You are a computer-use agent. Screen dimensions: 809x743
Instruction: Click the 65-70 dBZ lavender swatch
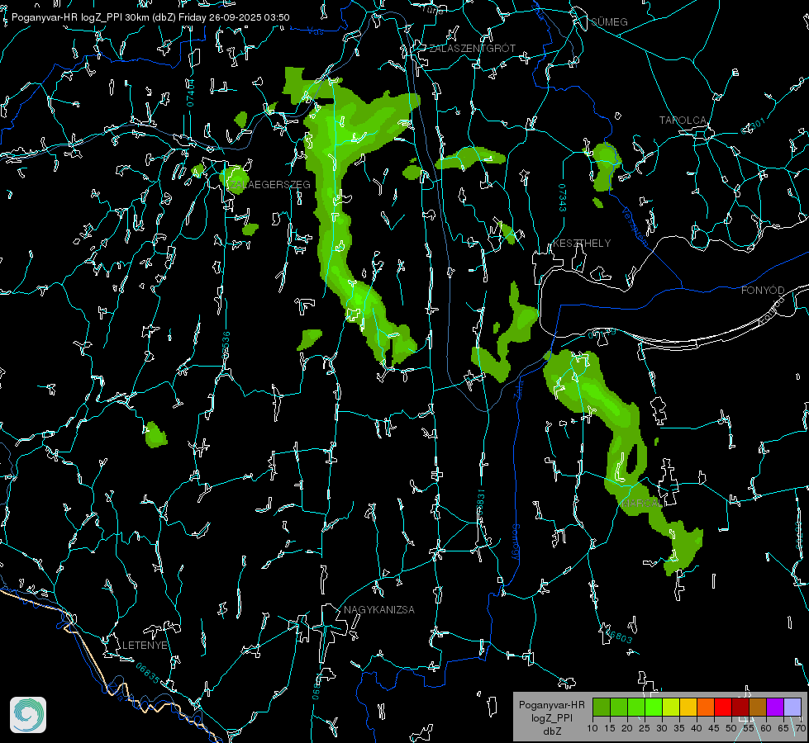792,707
